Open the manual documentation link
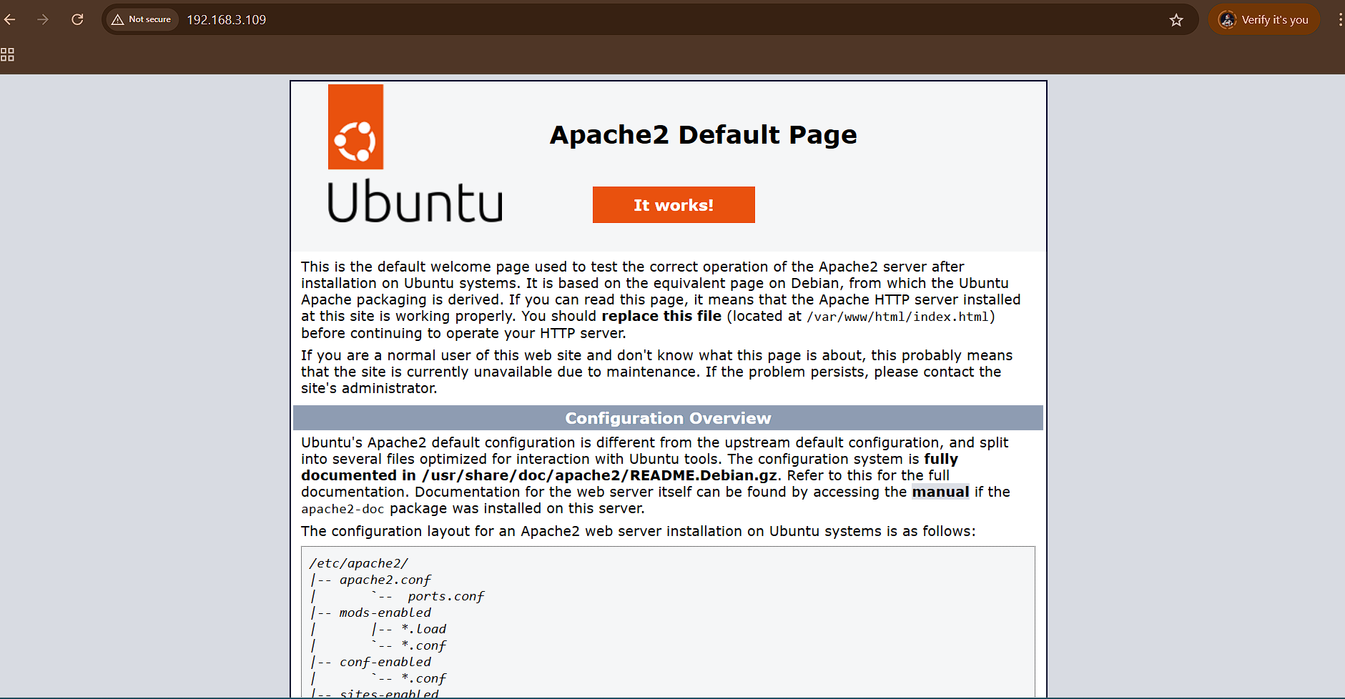Screen dimensions: 1345x699 point(940,492)
